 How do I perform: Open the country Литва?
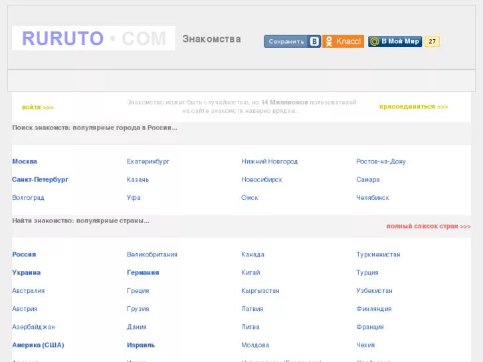(x=250, y=327)
